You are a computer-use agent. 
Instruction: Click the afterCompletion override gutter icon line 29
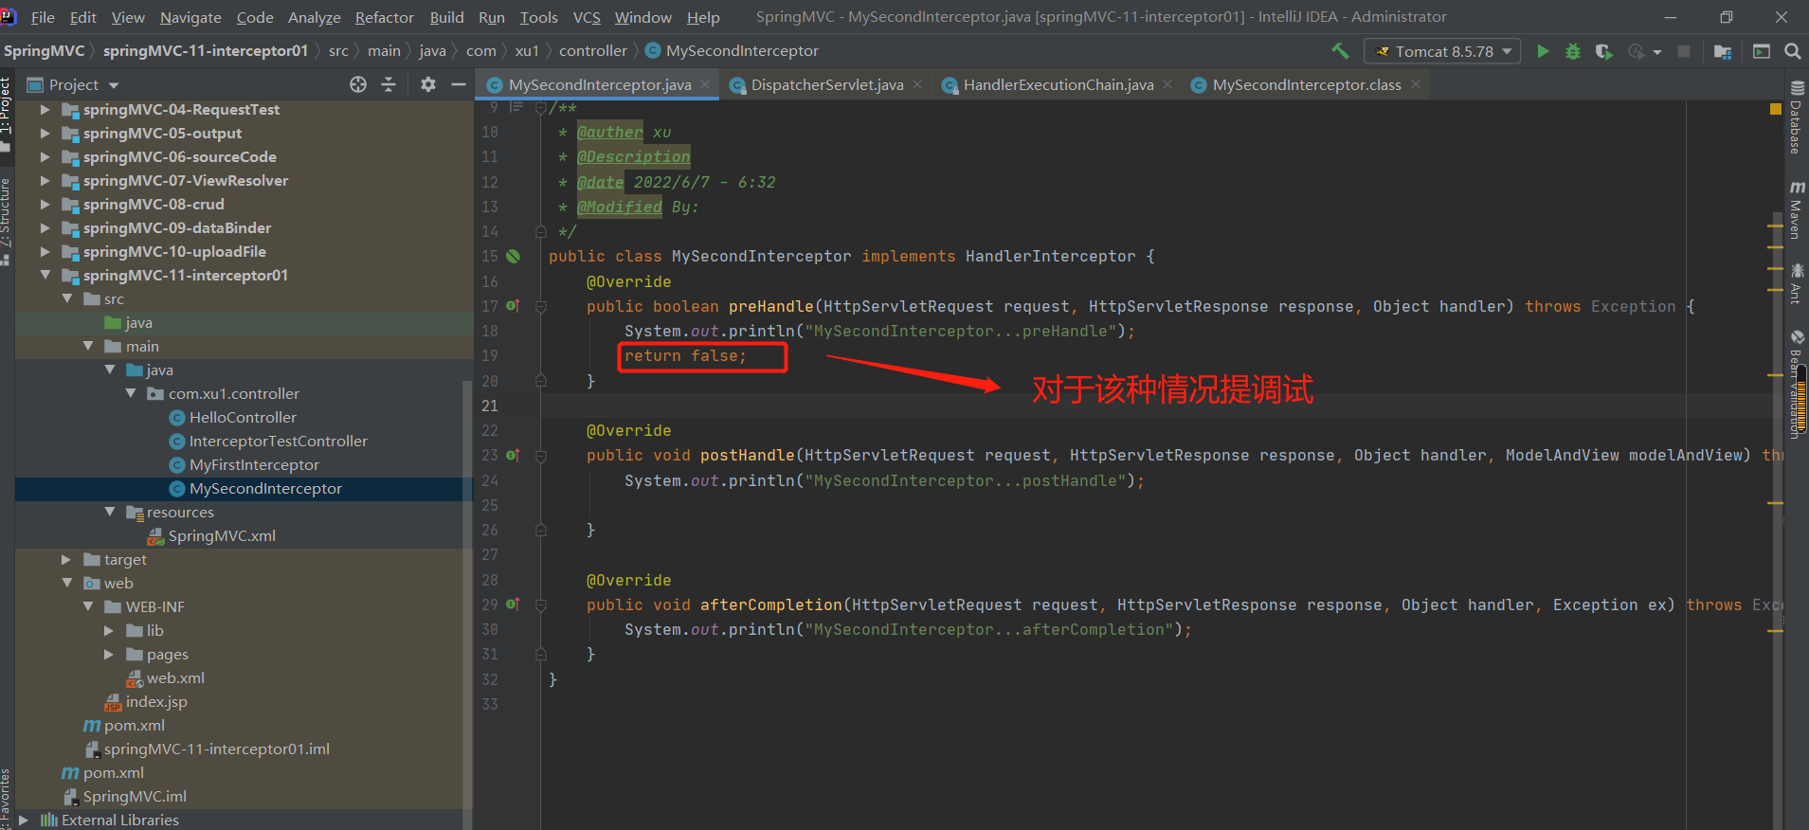pos(513,604)
